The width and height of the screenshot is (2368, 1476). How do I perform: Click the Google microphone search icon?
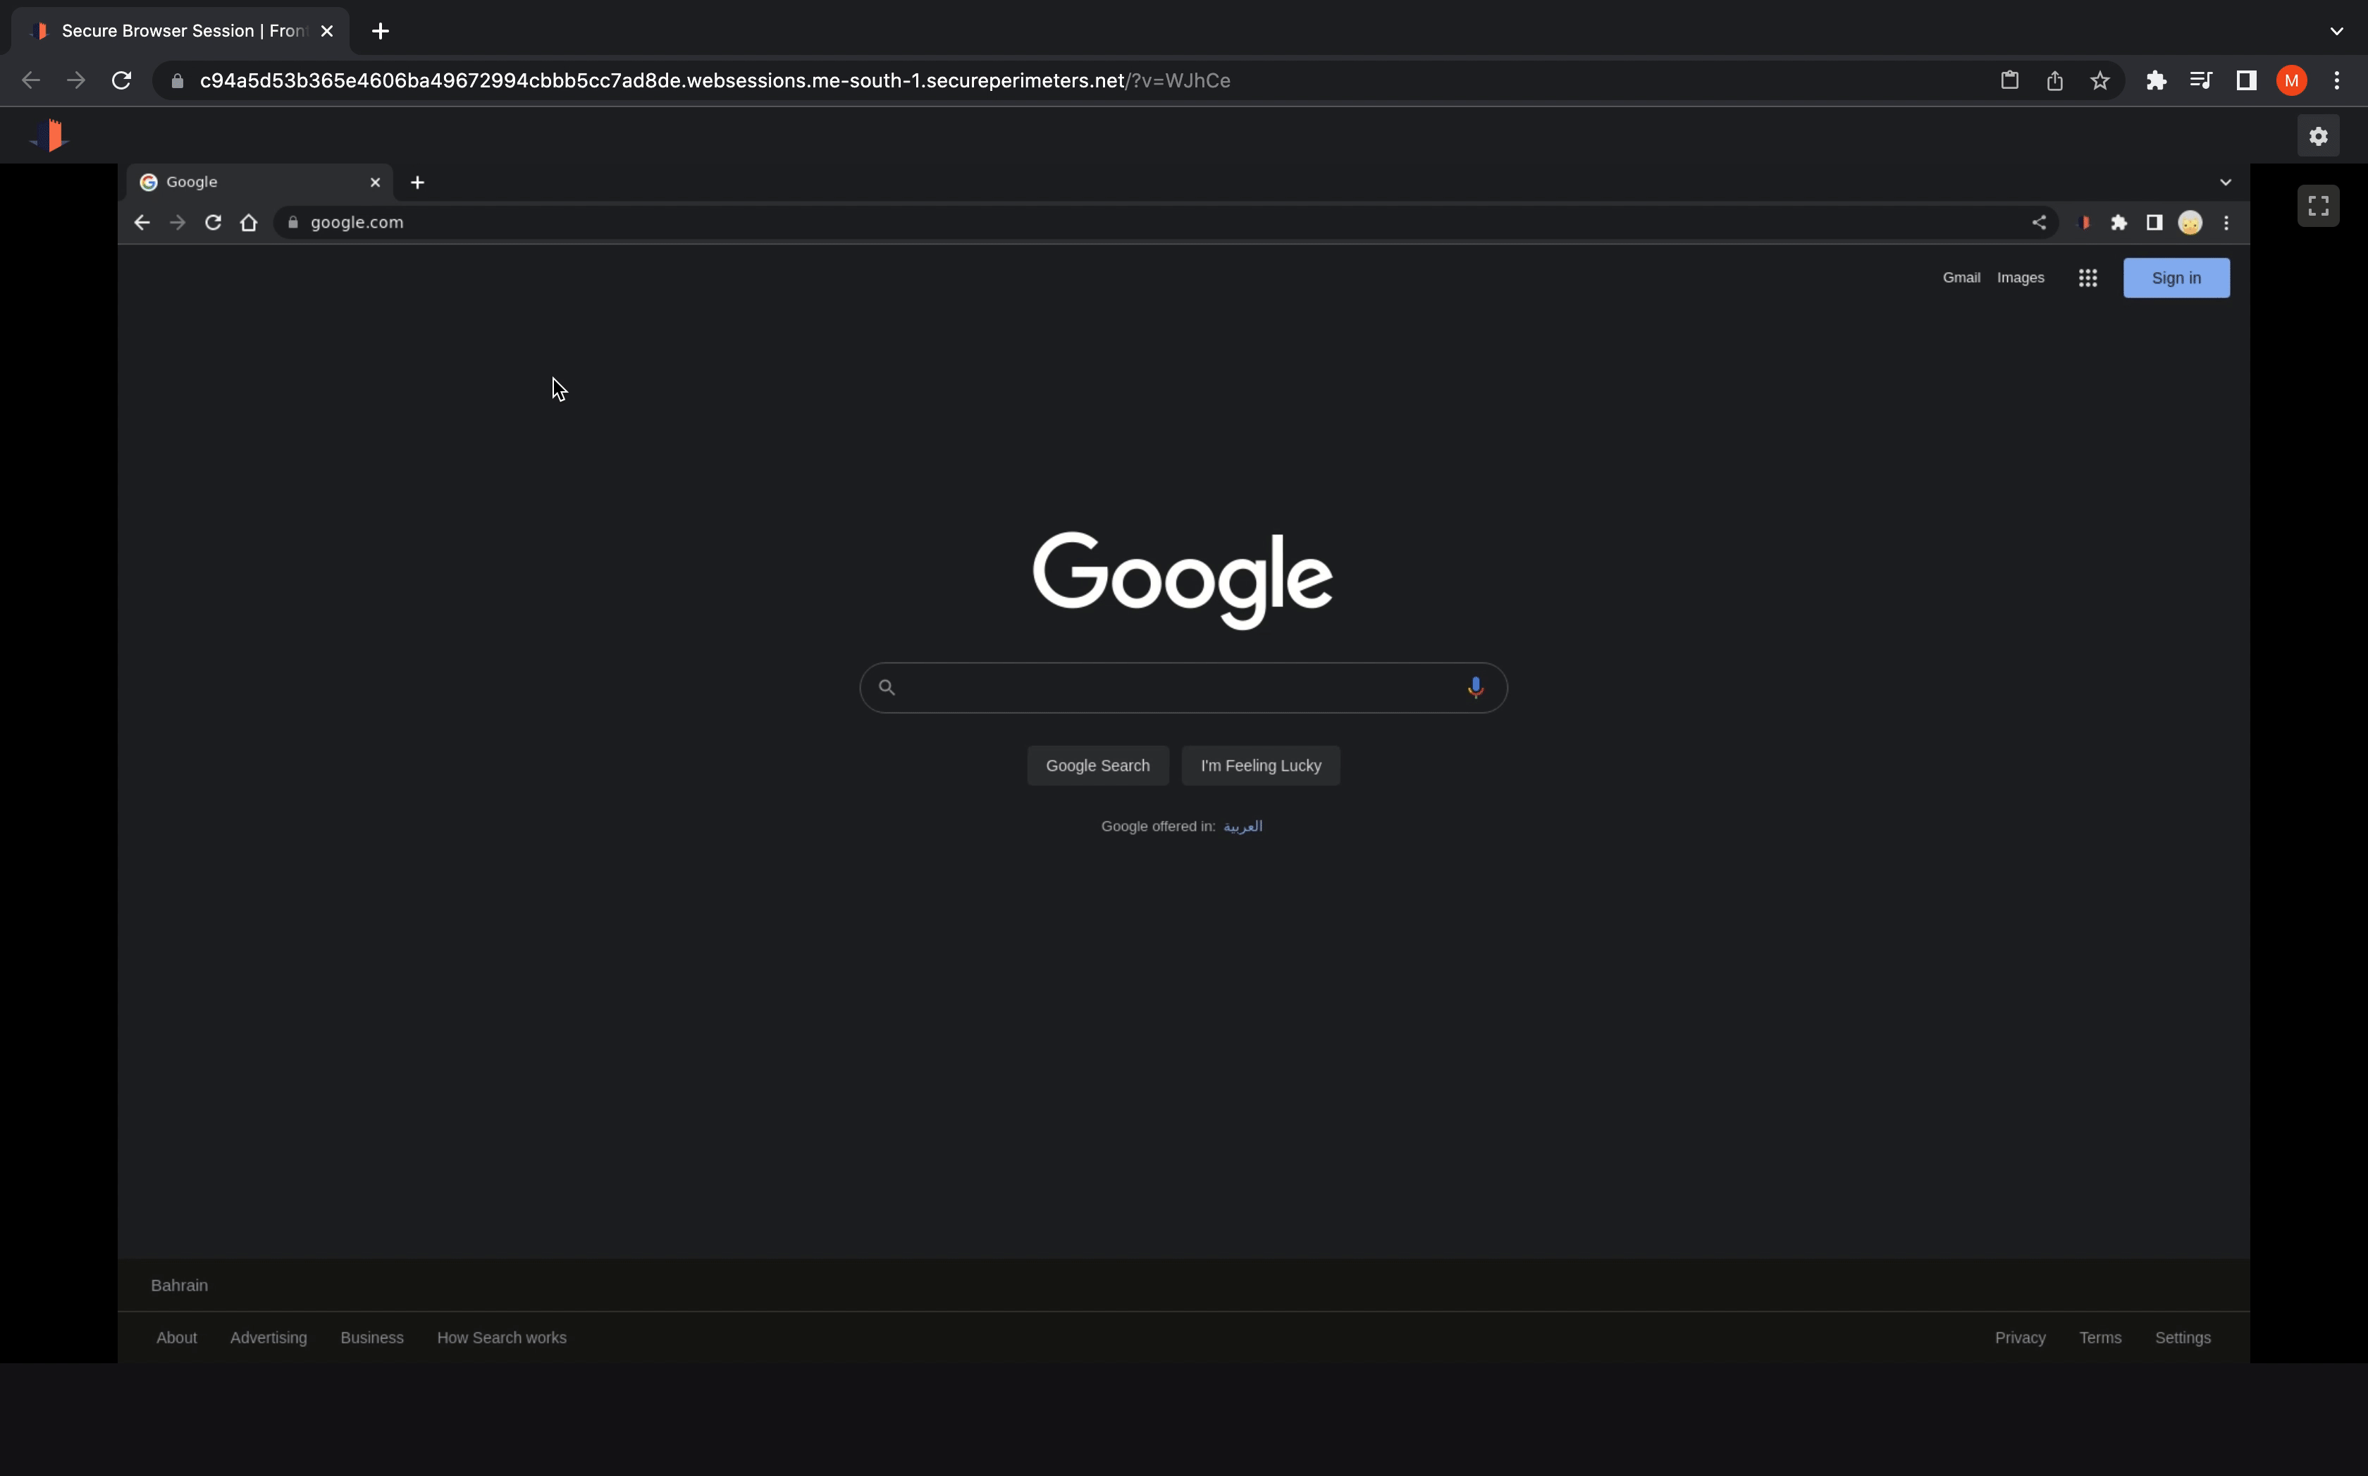pyautogui.click(x=1474, y=687)
